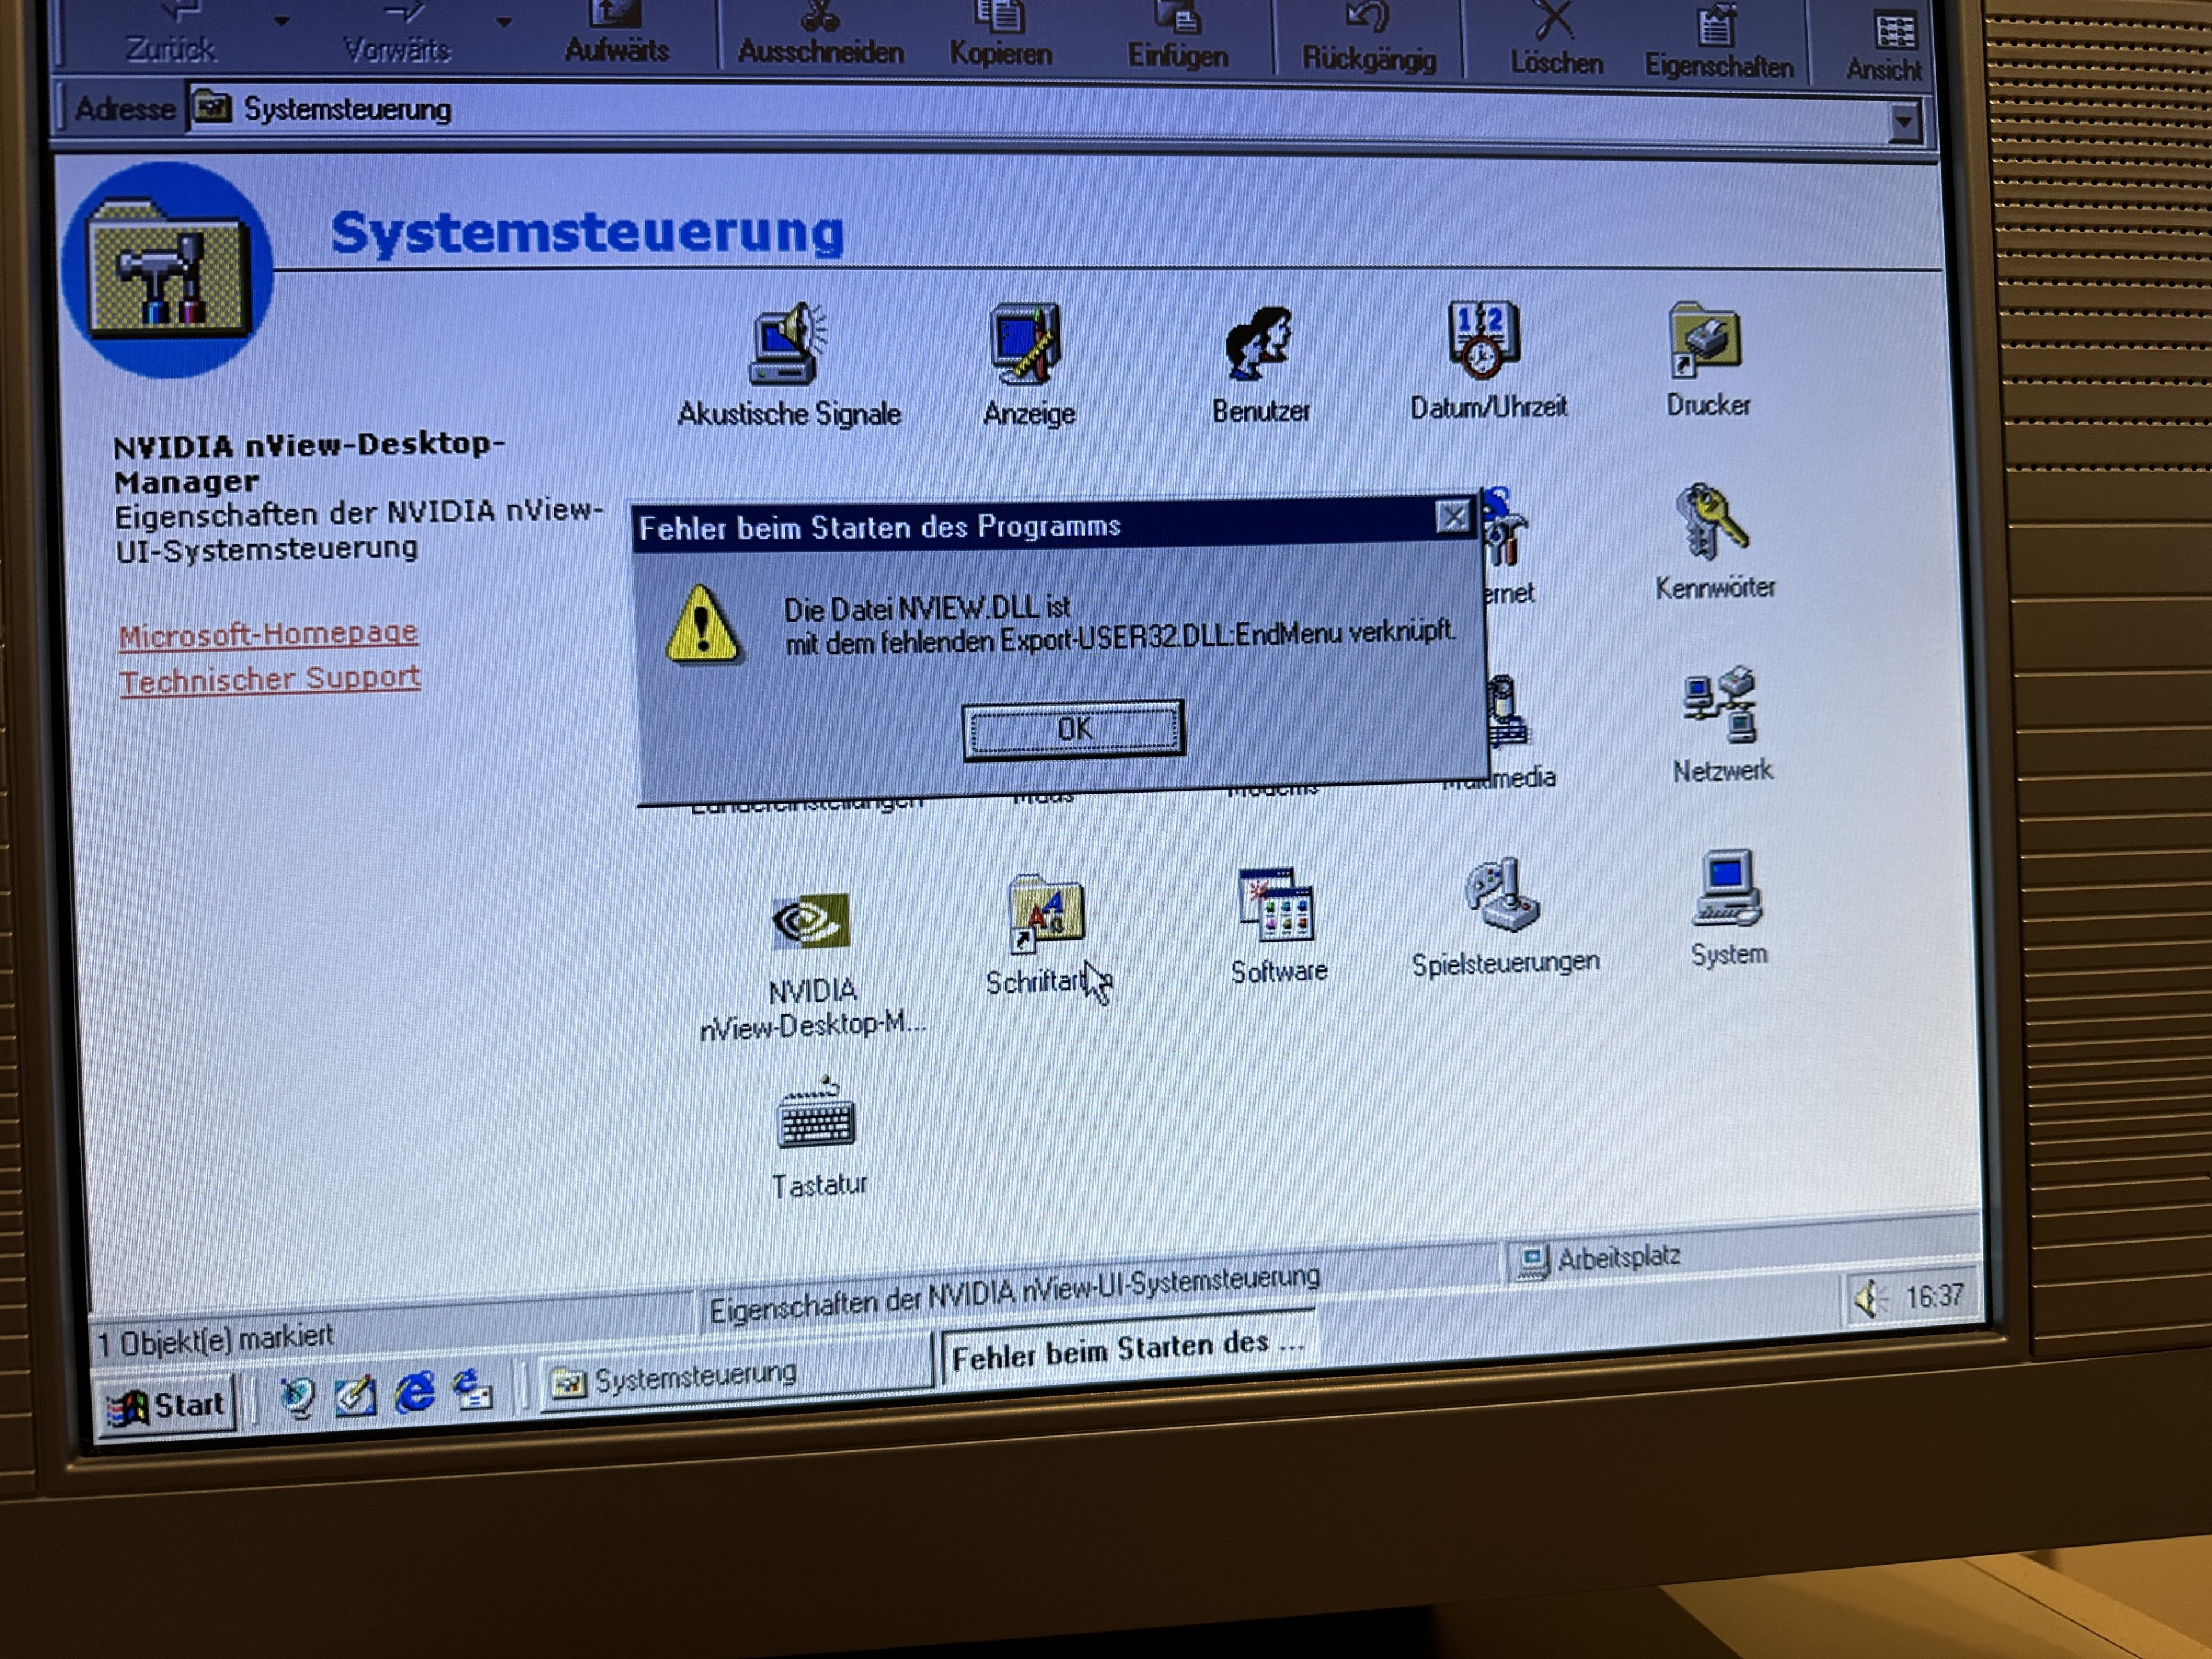
Task: Select the NVIDIA nView-Desktop-Manager icon
Action: [811, 922]
